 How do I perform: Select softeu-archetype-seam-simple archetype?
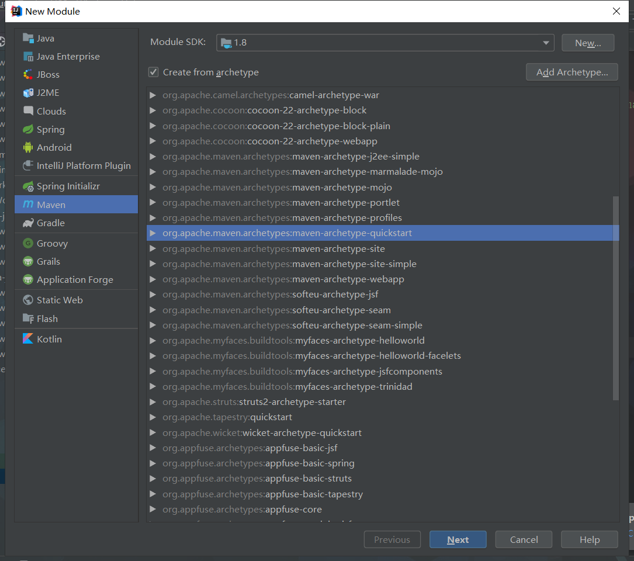(383, 325)
